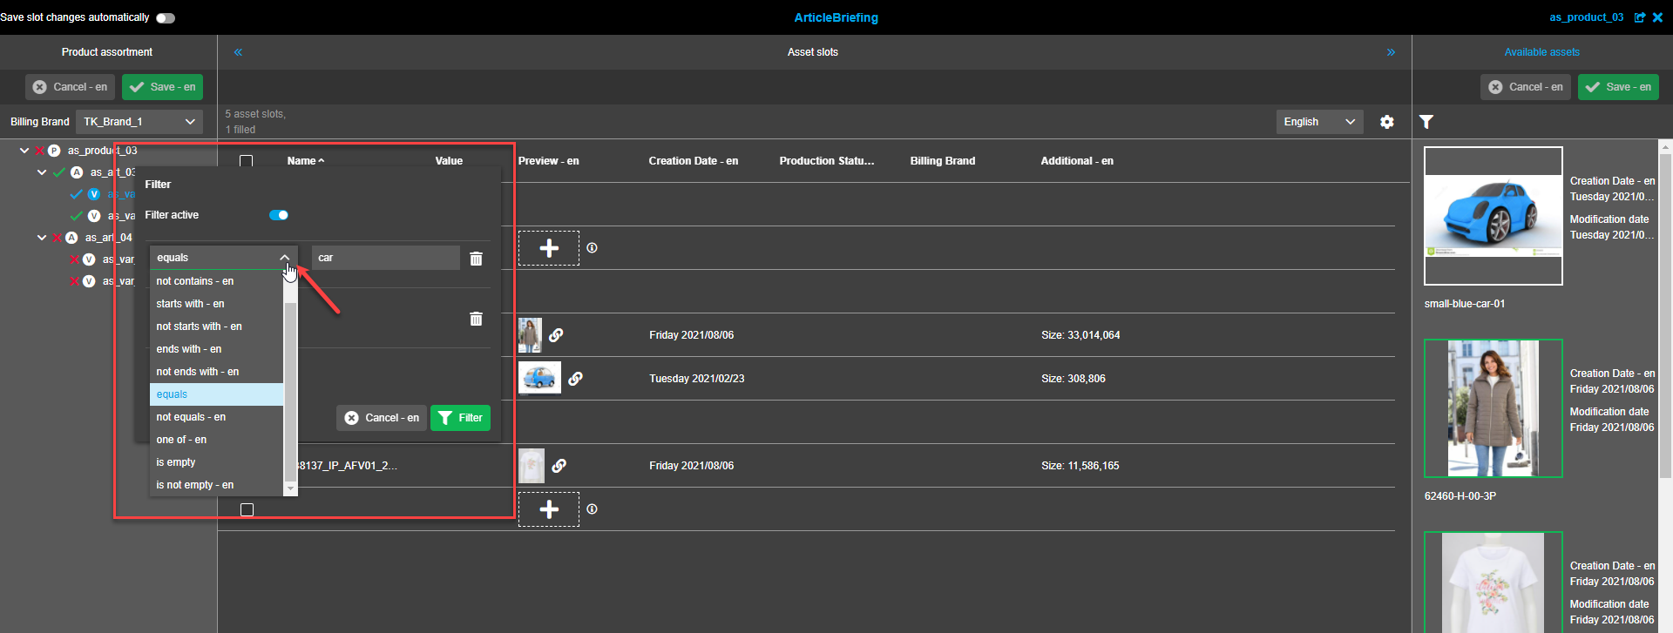Select 62460-H-00-3P asset thumbnail
The height and width of the screenshot is (633, 1673).
pos(1494,408)
